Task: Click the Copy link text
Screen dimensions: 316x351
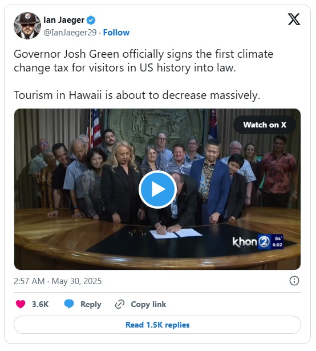Action: click(148, 304)
